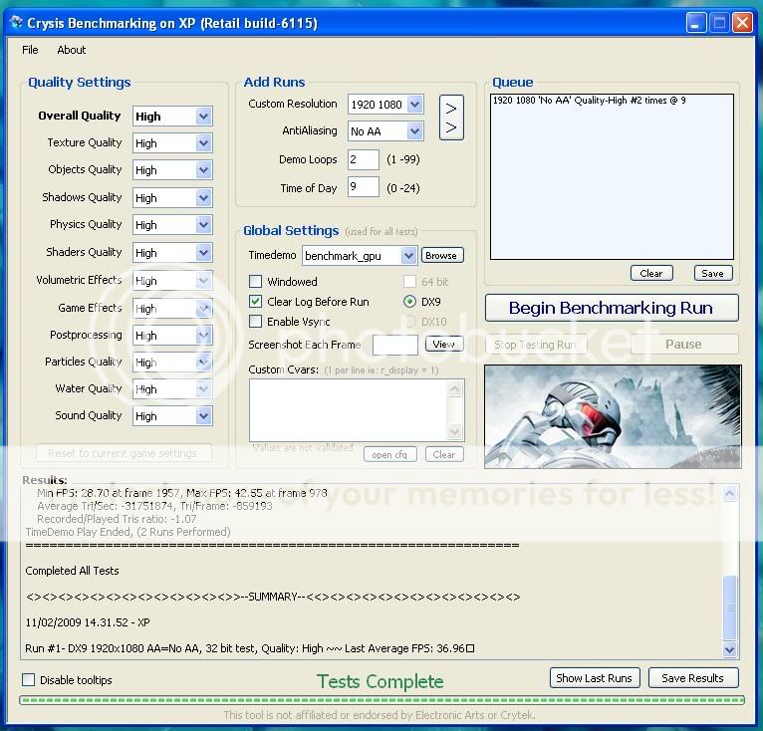
Task: Expand the Overall Quality dropdown
Action: (204, 117)
